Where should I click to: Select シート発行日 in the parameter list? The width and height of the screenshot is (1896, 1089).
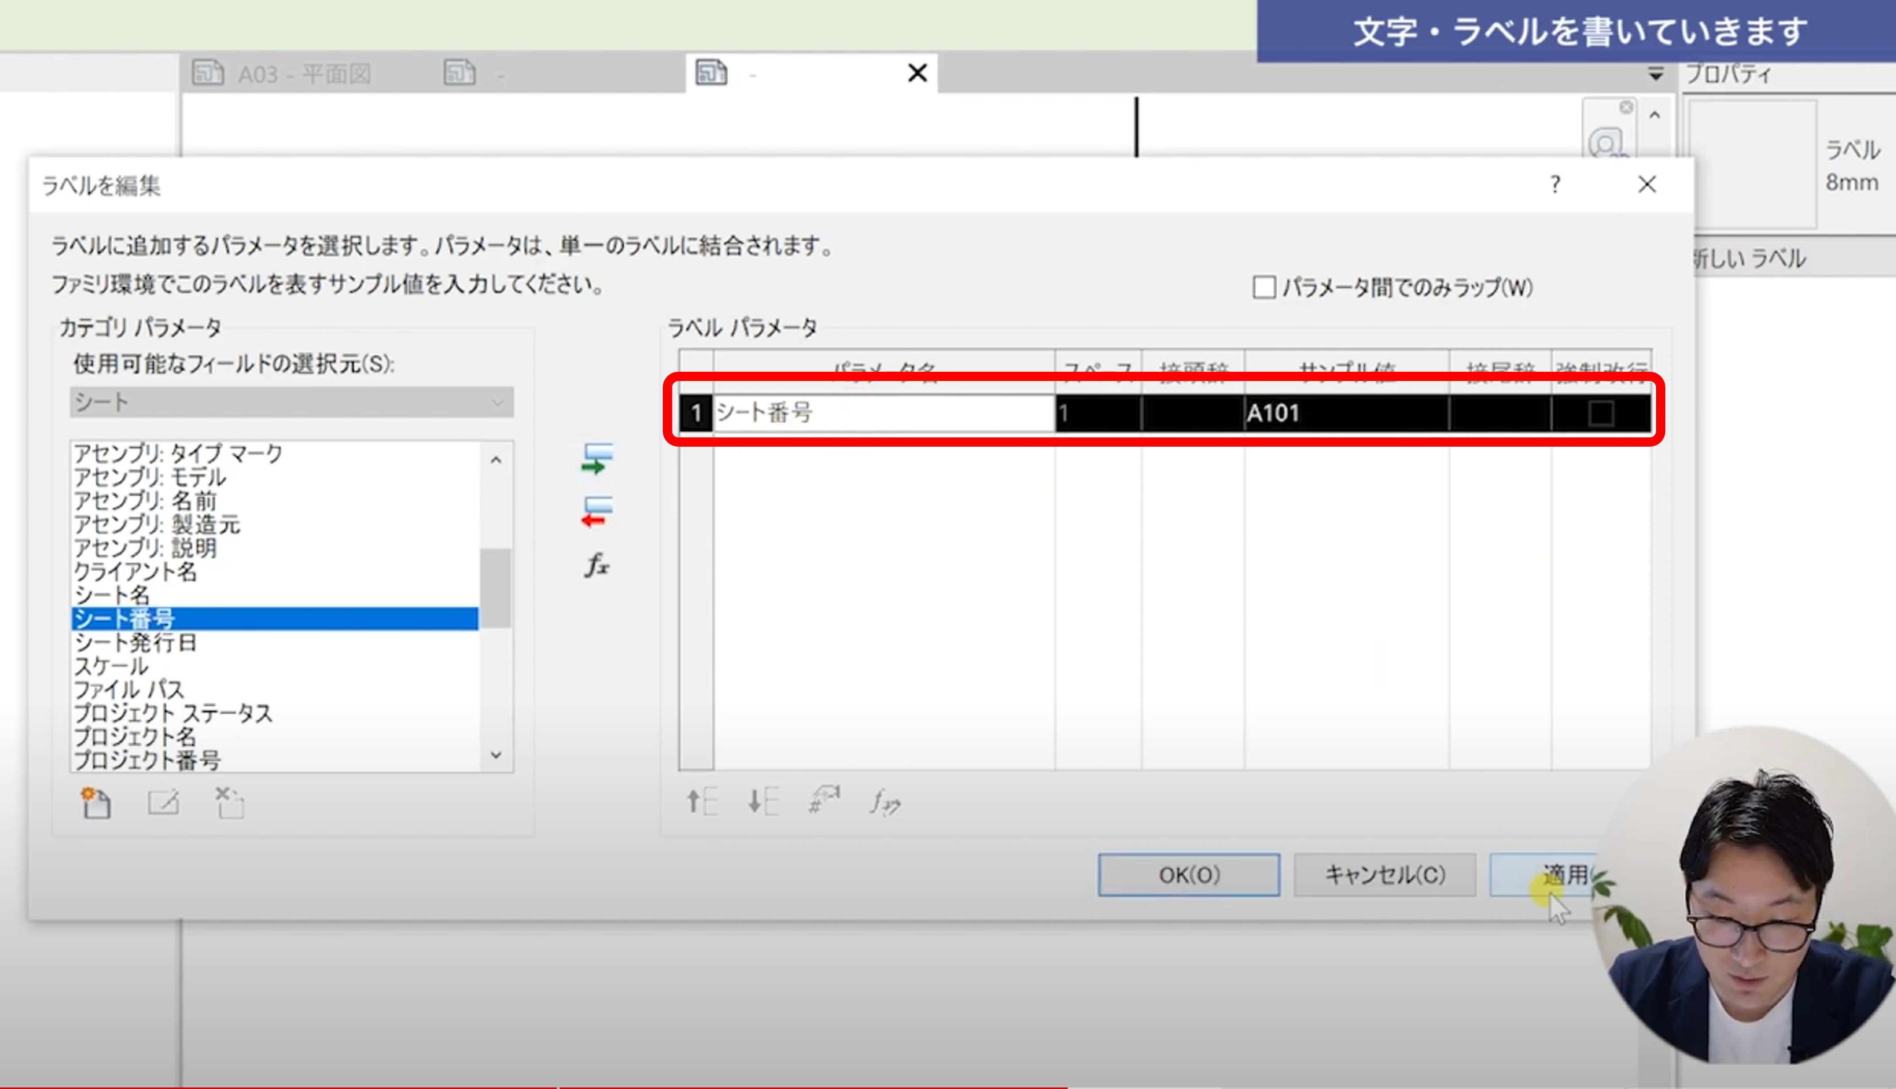point(135,642)
